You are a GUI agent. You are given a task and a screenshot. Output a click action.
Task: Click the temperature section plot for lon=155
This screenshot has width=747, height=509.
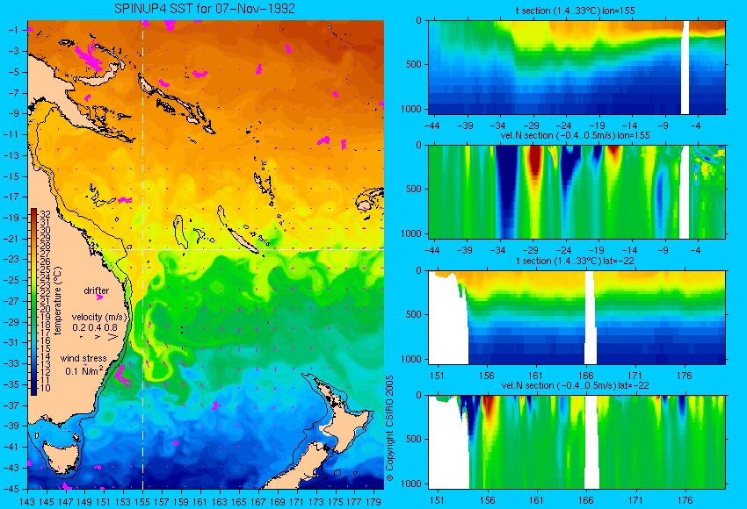577,67
